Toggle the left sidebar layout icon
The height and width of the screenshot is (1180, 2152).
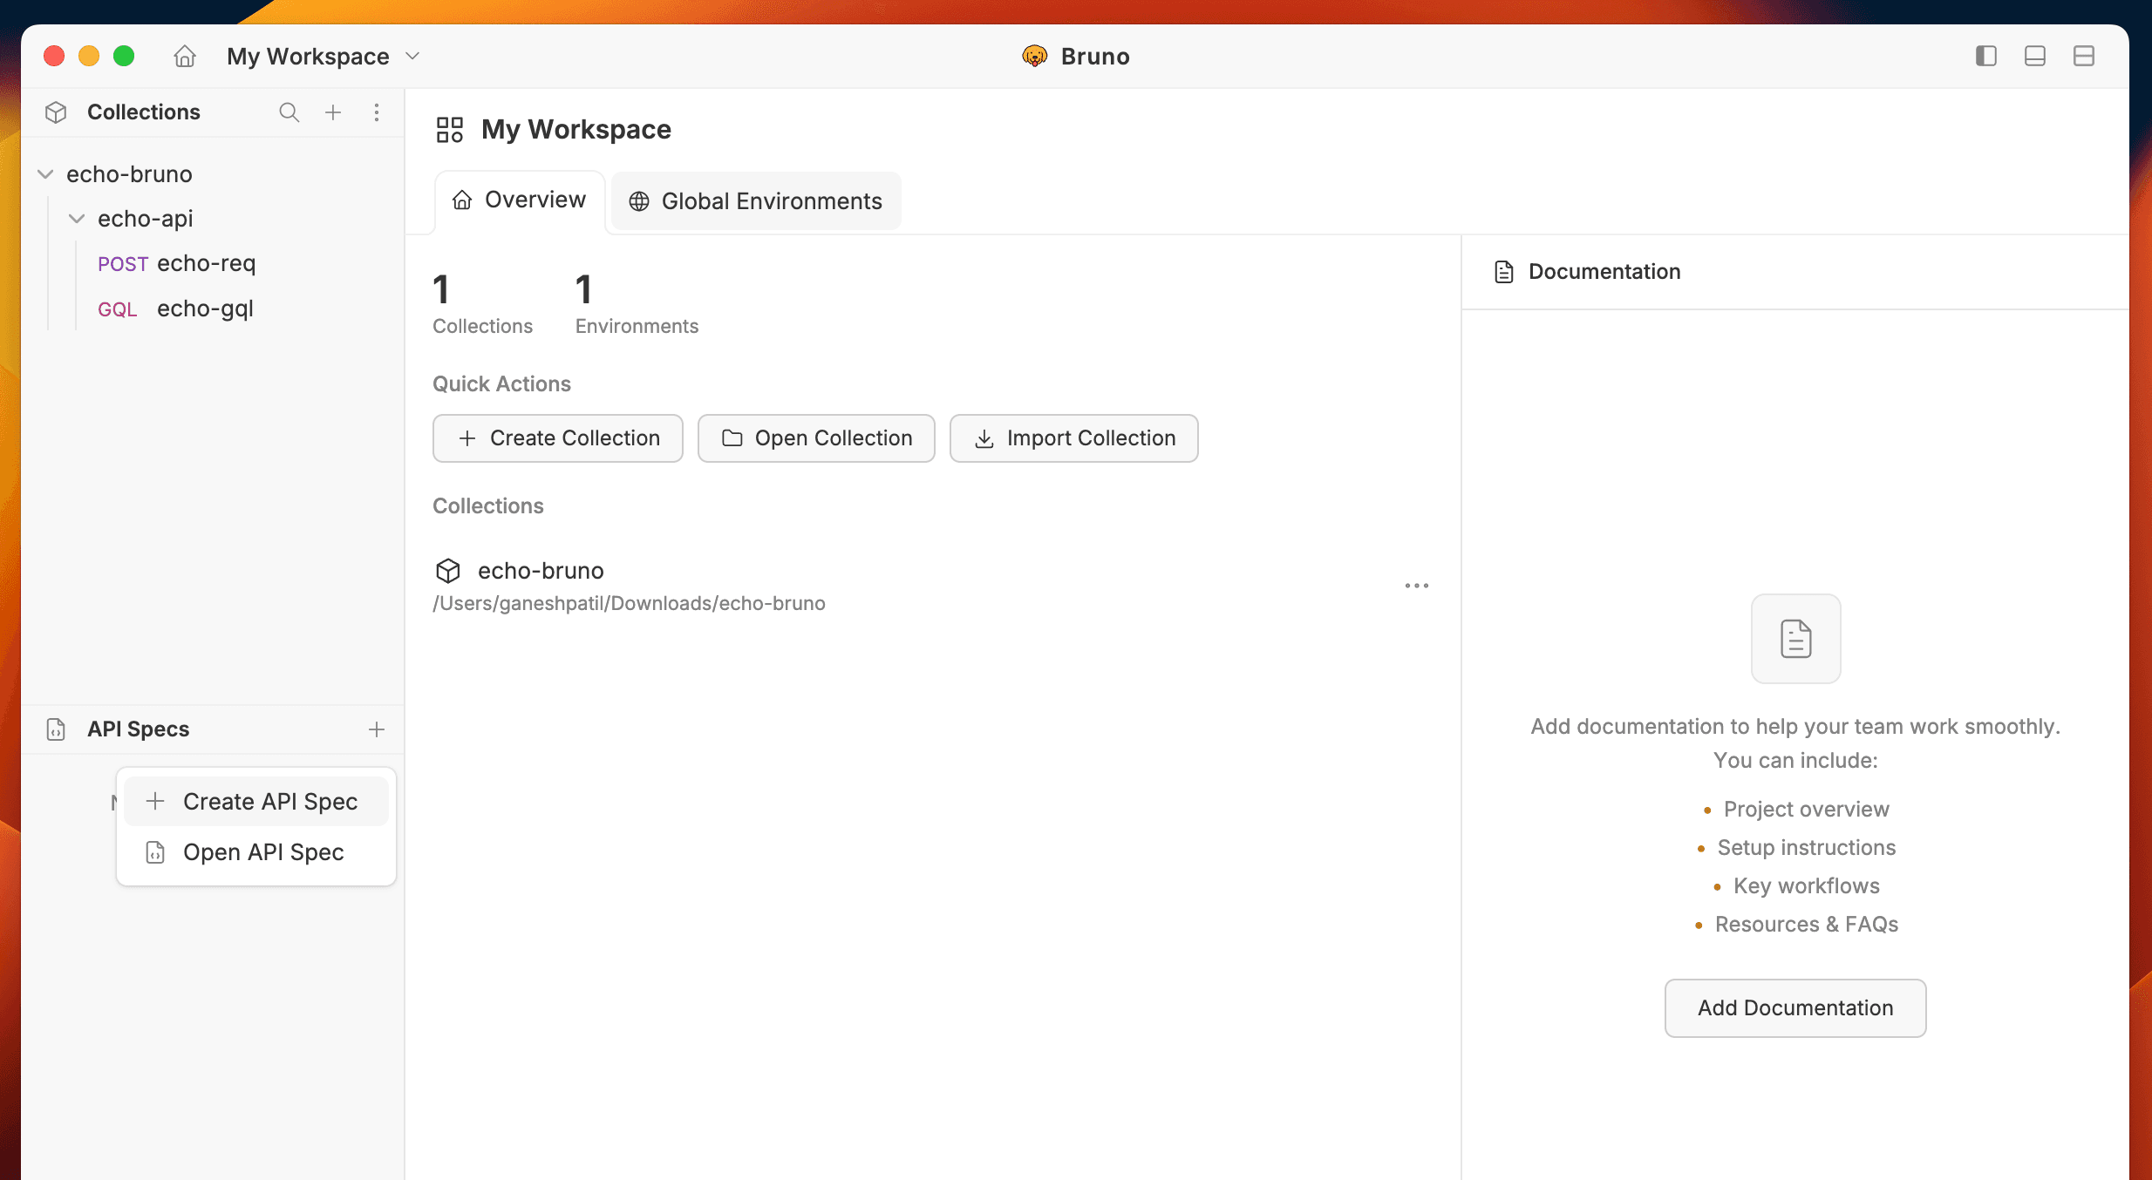1985,57
